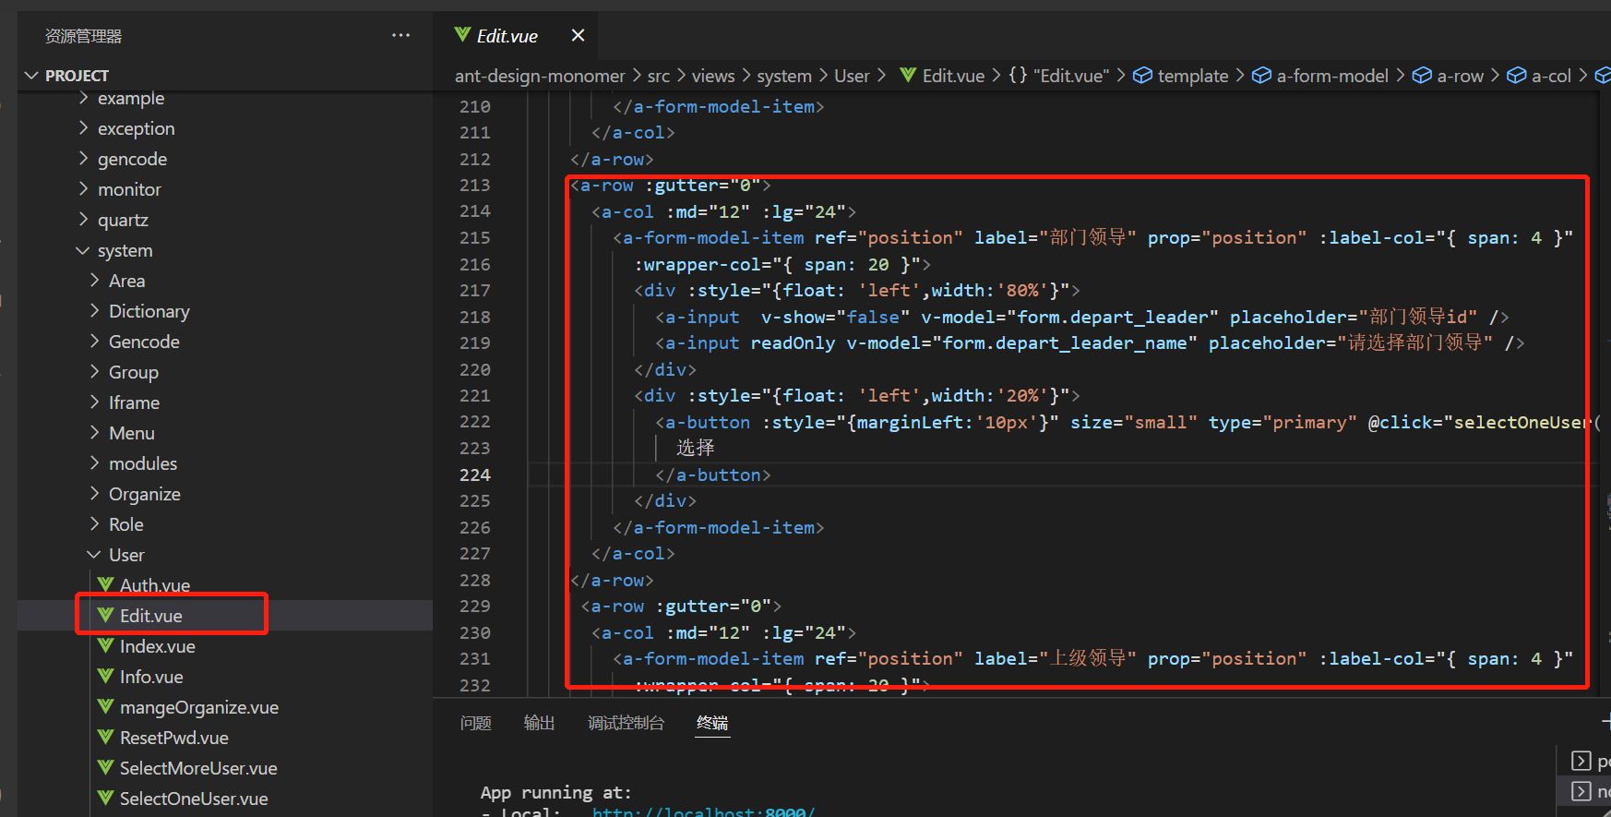Open the explorer panel more actions menu

(400, 35)
